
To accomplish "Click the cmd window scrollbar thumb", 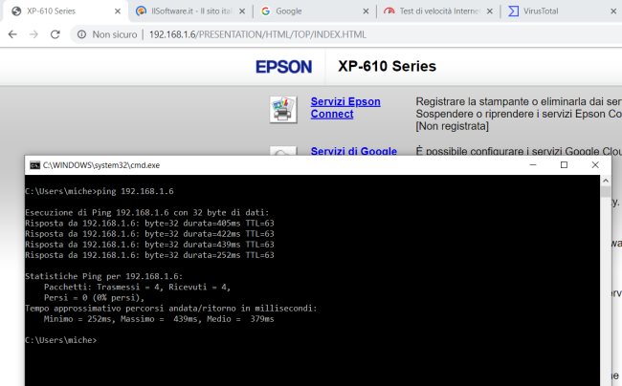I will point(606,192).
